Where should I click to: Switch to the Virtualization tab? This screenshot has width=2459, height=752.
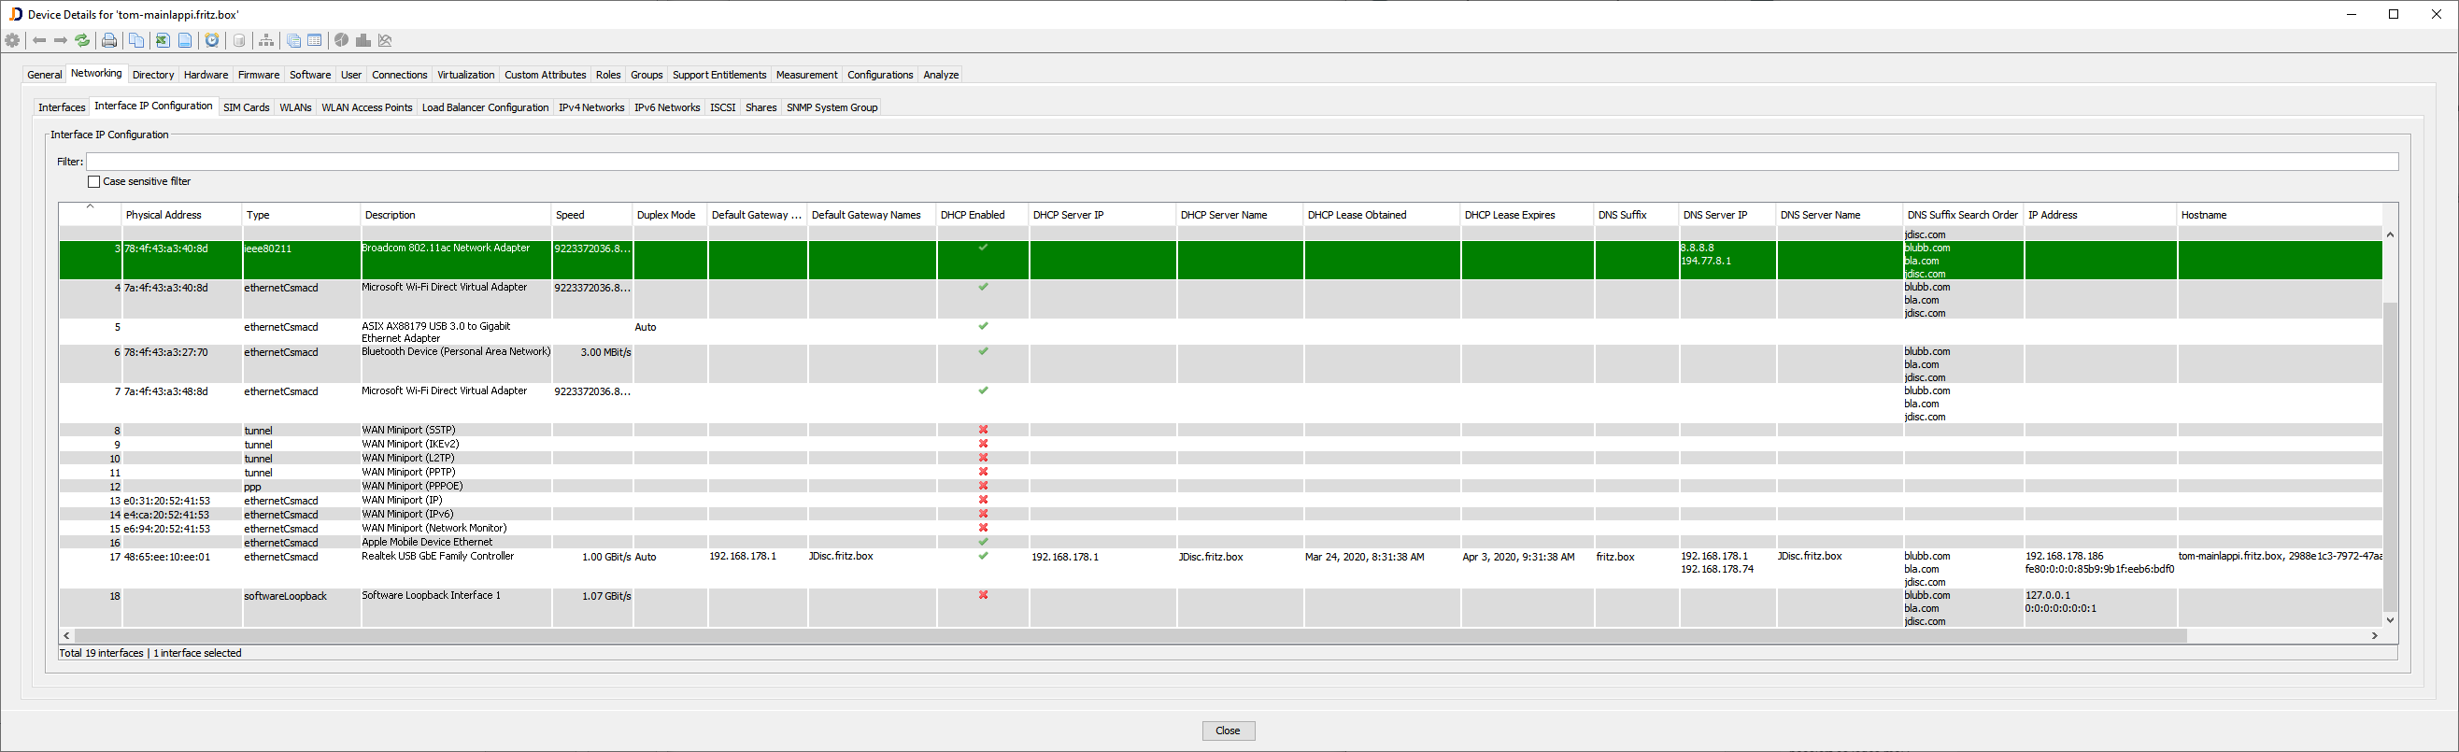pyautogui.click(x=466, y=75)
